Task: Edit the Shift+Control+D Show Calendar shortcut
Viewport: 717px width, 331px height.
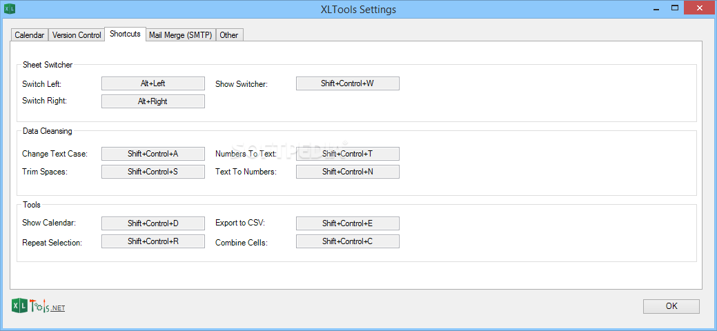Action: [x=153, y=223]
